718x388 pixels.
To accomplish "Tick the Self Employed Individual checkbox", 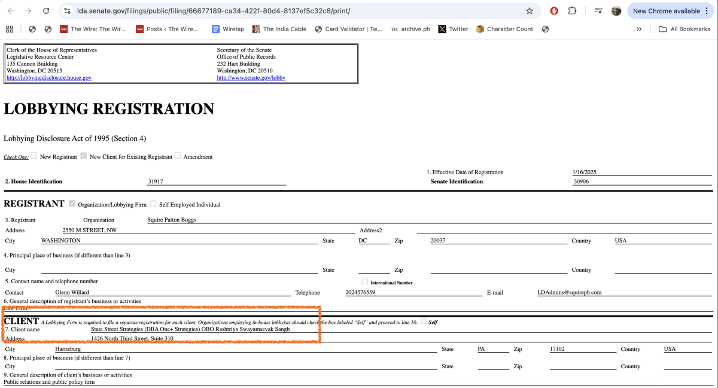I will 154,204.
